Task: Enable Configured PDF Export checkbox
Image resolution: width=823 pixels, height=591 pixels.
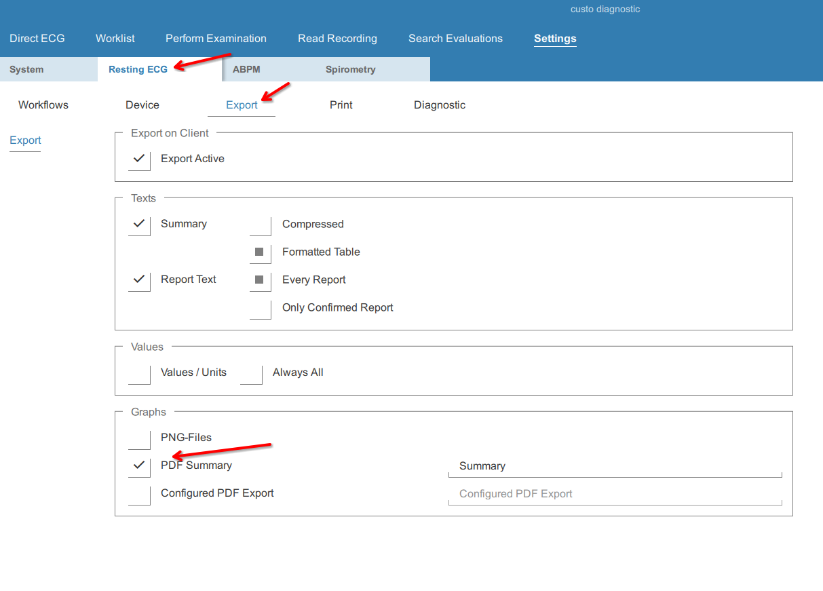Action: (139, 494)
